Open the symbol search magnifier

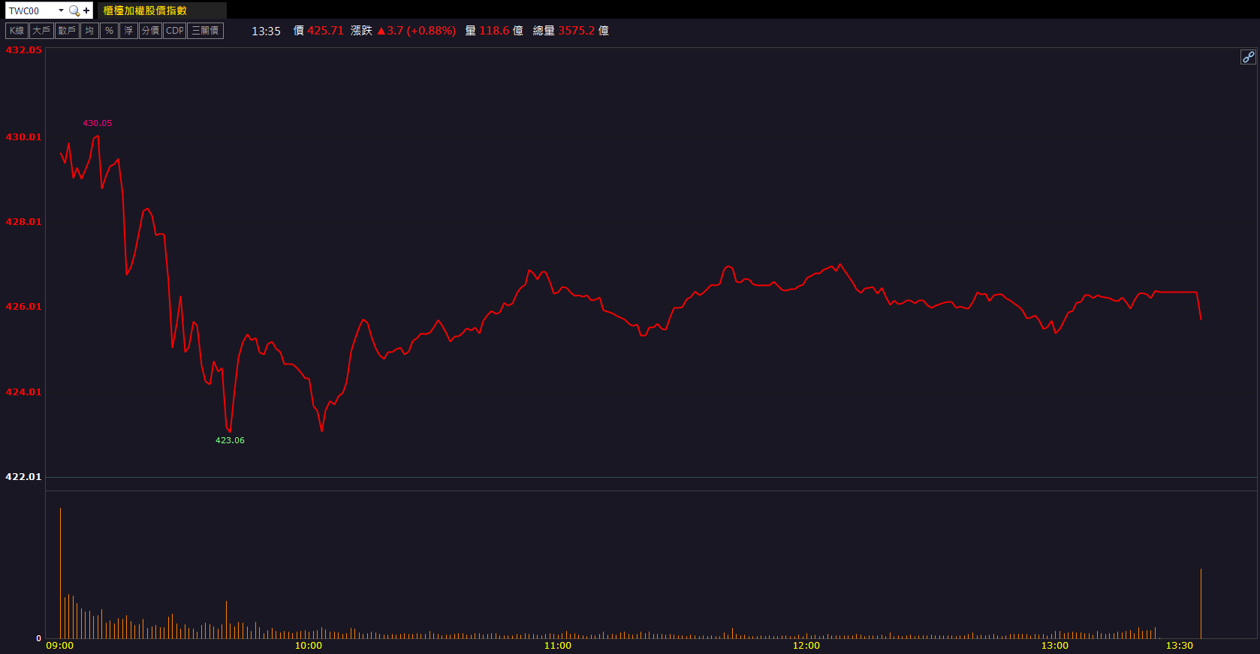[74, 10]
